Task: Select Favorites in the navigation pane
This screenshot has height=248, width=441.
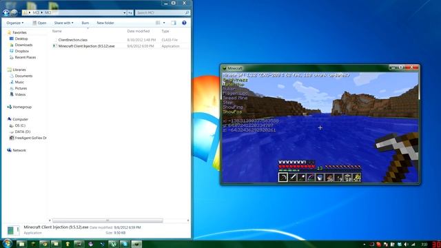Action: [19, 32]
